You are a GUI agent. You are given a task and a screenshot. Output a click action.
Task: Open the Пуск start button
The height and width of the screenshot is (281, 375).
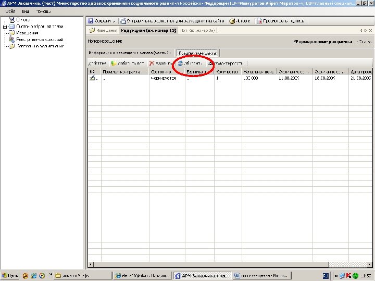point(10,276)
